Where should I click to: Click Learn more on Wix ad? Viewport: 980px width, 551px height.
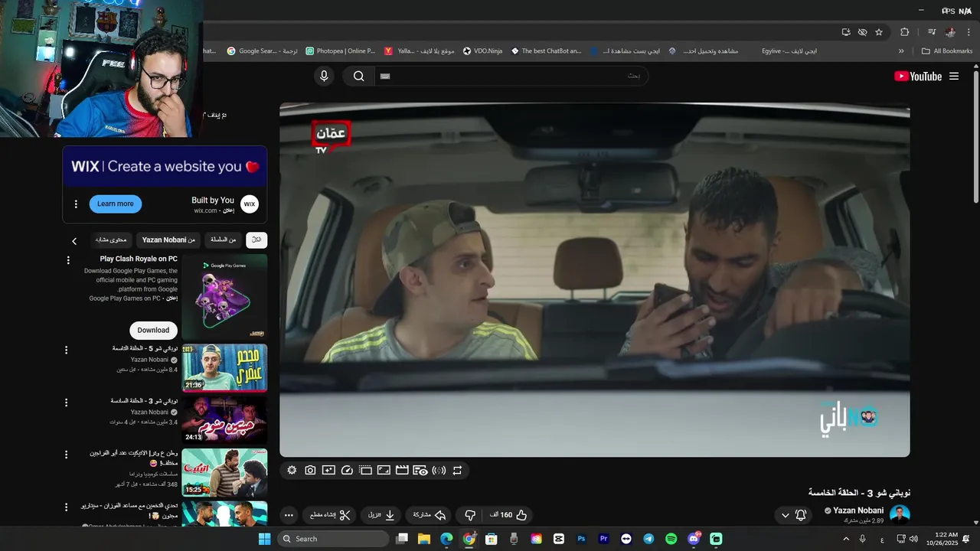(x=116, y=204)
